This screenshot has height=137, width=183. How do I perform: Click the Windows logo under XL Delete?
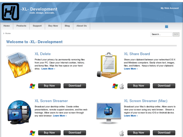(x=32, y=86)
